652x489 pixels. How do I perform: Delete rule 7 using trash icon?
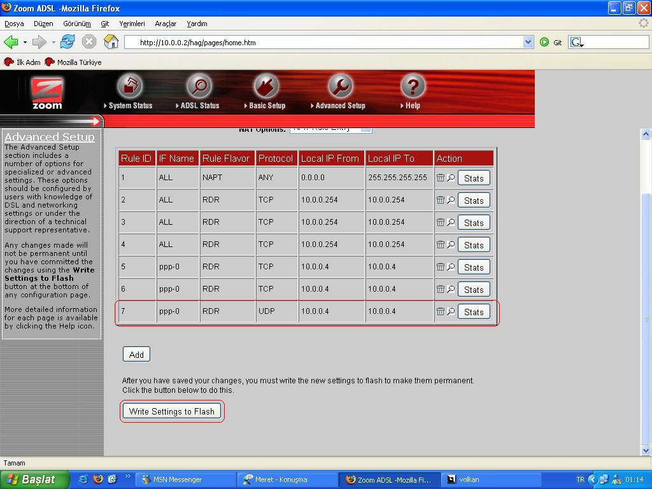pos(441,311)
